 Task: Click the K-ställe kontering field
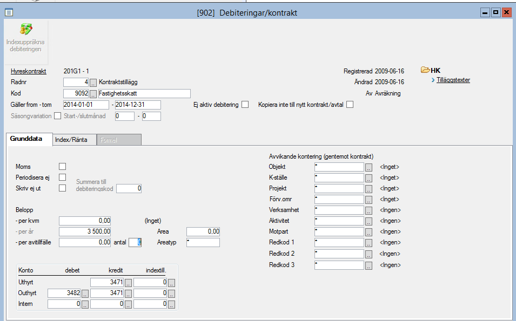pos(339,177)
